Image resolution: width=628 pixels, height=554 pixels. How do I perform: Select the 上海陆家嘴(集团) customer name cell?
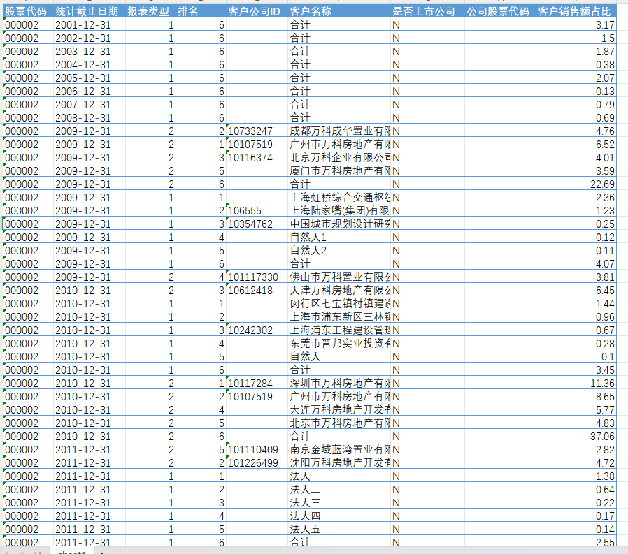pos(339,210)
